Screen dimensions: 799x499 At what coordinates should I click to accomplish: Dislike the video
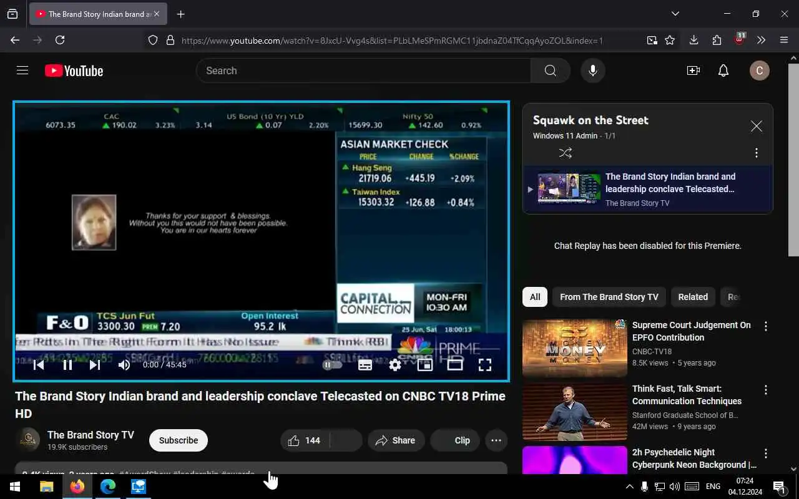tap(346, 440)
